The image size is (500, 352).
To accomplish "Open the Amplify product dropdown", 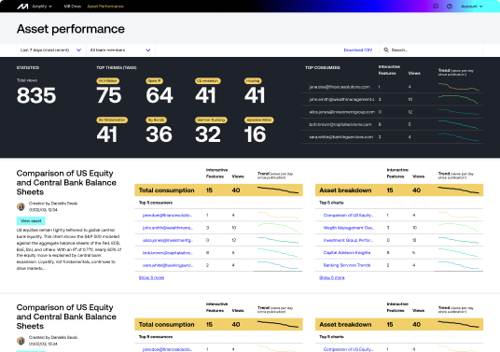I will 42,7.
